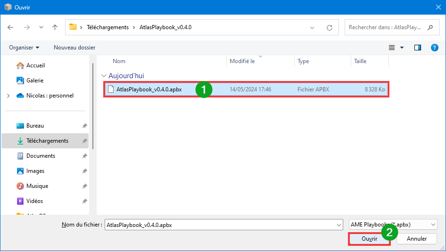Go forward with the right arrow button
The image size is (446, 251).
pos(27,27)
